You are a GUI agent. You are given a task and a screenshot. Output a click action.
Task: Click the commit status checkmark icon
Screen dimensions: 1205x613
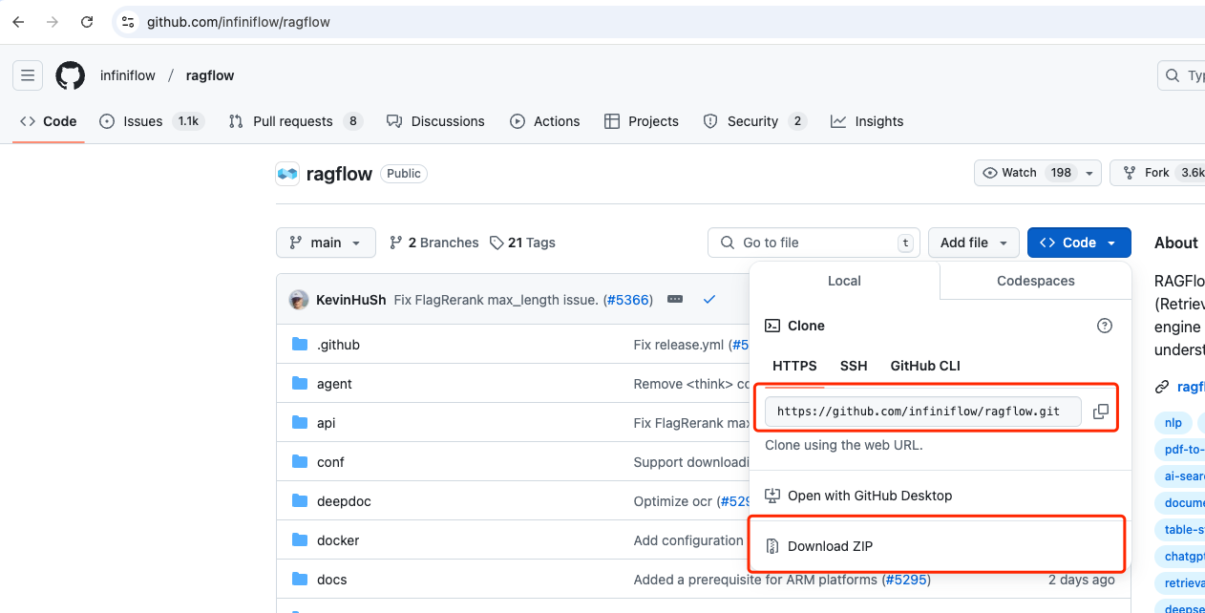(709, 299)
